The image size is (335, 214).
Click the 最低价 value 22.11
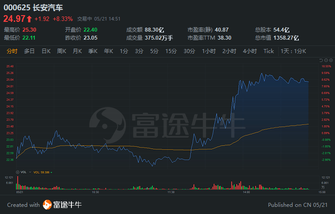(x=29, y=38)
